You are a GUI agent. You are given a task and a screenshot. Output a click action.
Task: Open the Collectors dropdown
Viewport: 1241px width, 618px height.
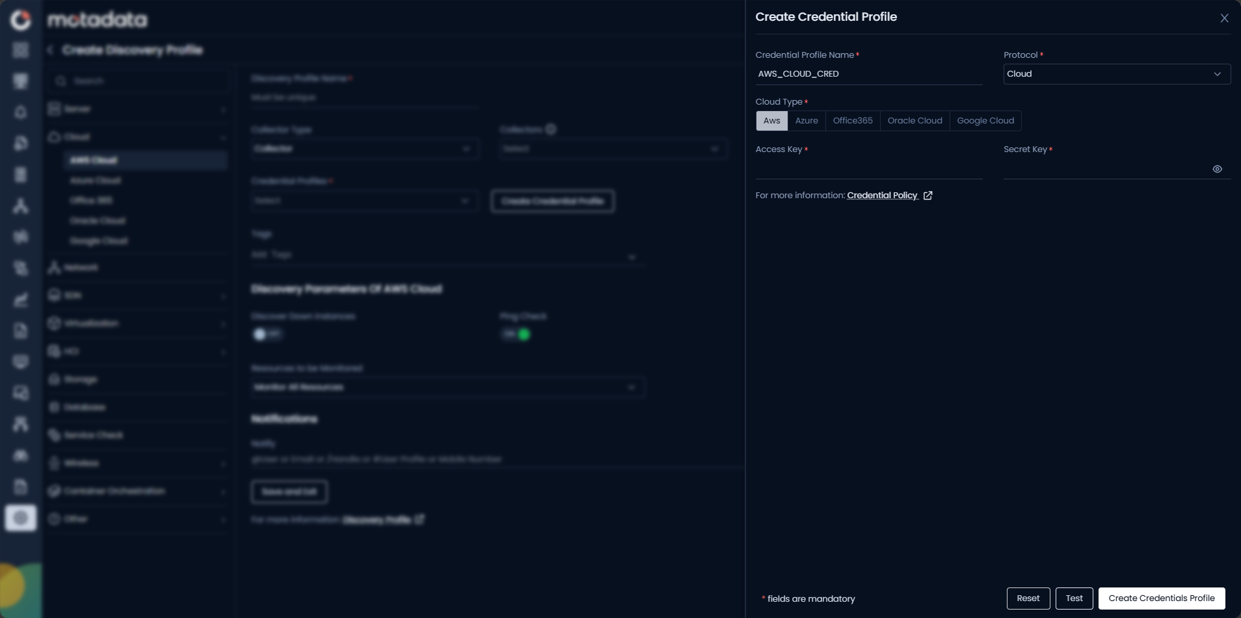[613, 149]
